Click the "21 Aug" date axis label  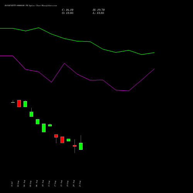point(80,184)
